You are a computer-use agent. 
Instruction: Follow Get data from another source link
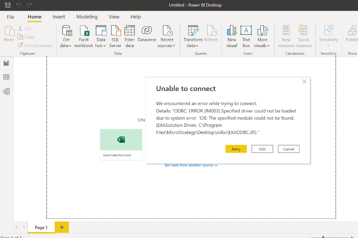click(191, 165)
